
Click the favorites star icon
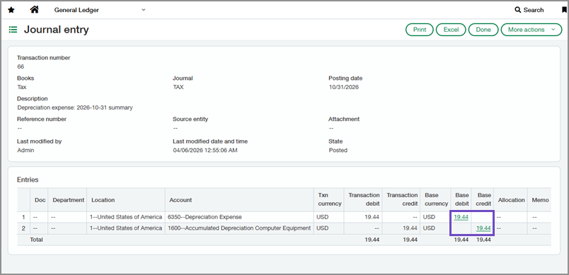(x=11, y=10)
